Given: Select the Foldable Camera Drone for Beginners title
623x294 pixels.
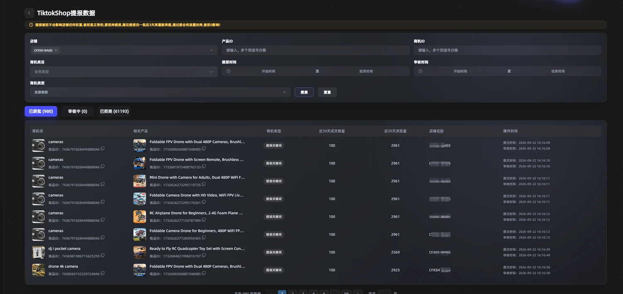Looking at the screenshot, I should point(197,231).
